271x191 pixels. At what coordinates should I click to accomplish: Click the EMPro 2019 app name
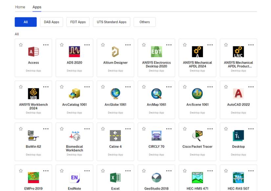click(x=34, y=188)
